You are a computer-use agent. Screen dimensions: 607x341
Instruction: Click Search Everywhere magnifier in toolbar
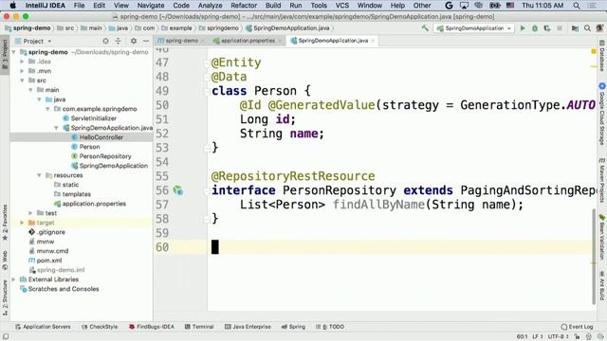coord(587,28)
